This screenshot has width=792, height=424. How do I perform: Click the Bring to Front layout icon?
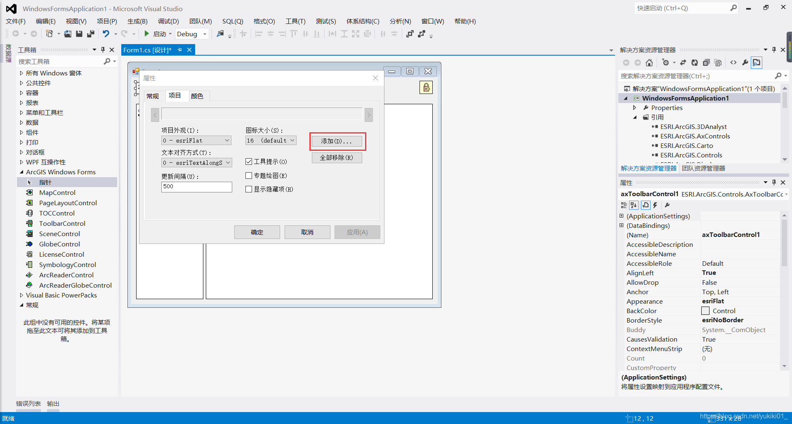click(410, 34)
